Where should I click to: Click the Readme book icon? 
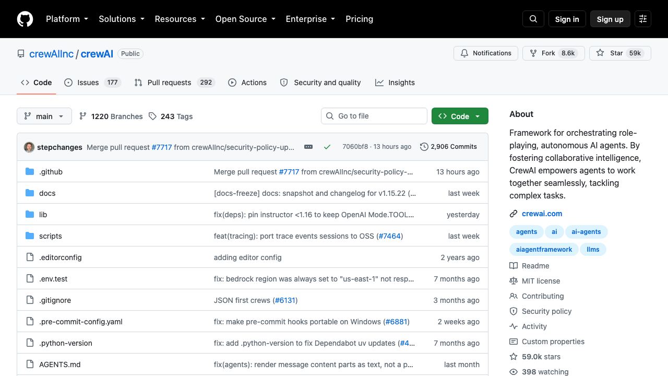point(514,266)
